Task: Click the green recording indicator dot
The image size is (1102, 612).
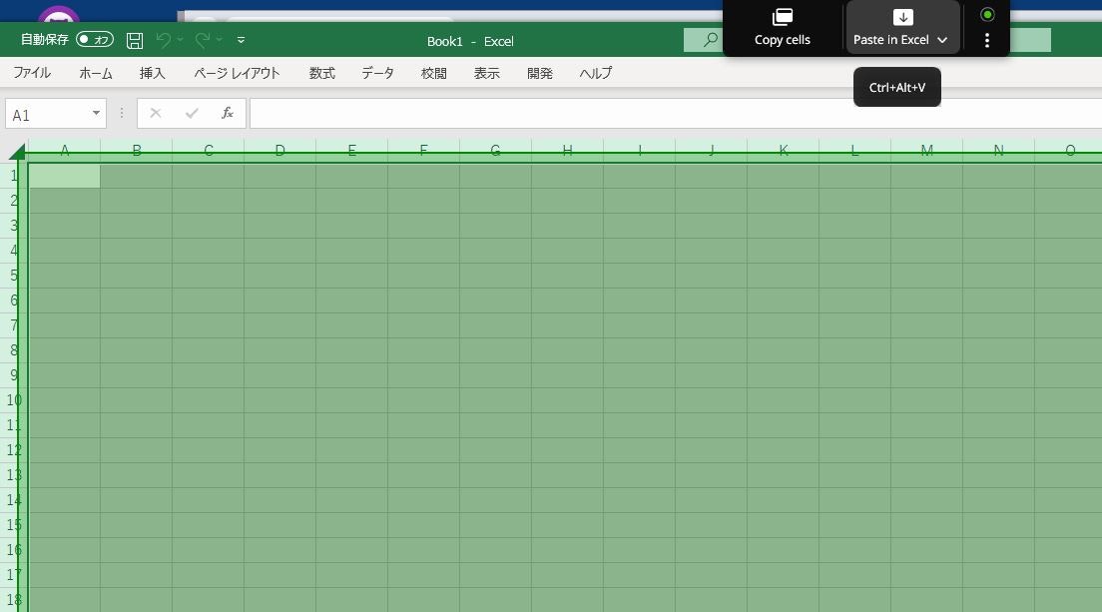Action: point(987,14)
